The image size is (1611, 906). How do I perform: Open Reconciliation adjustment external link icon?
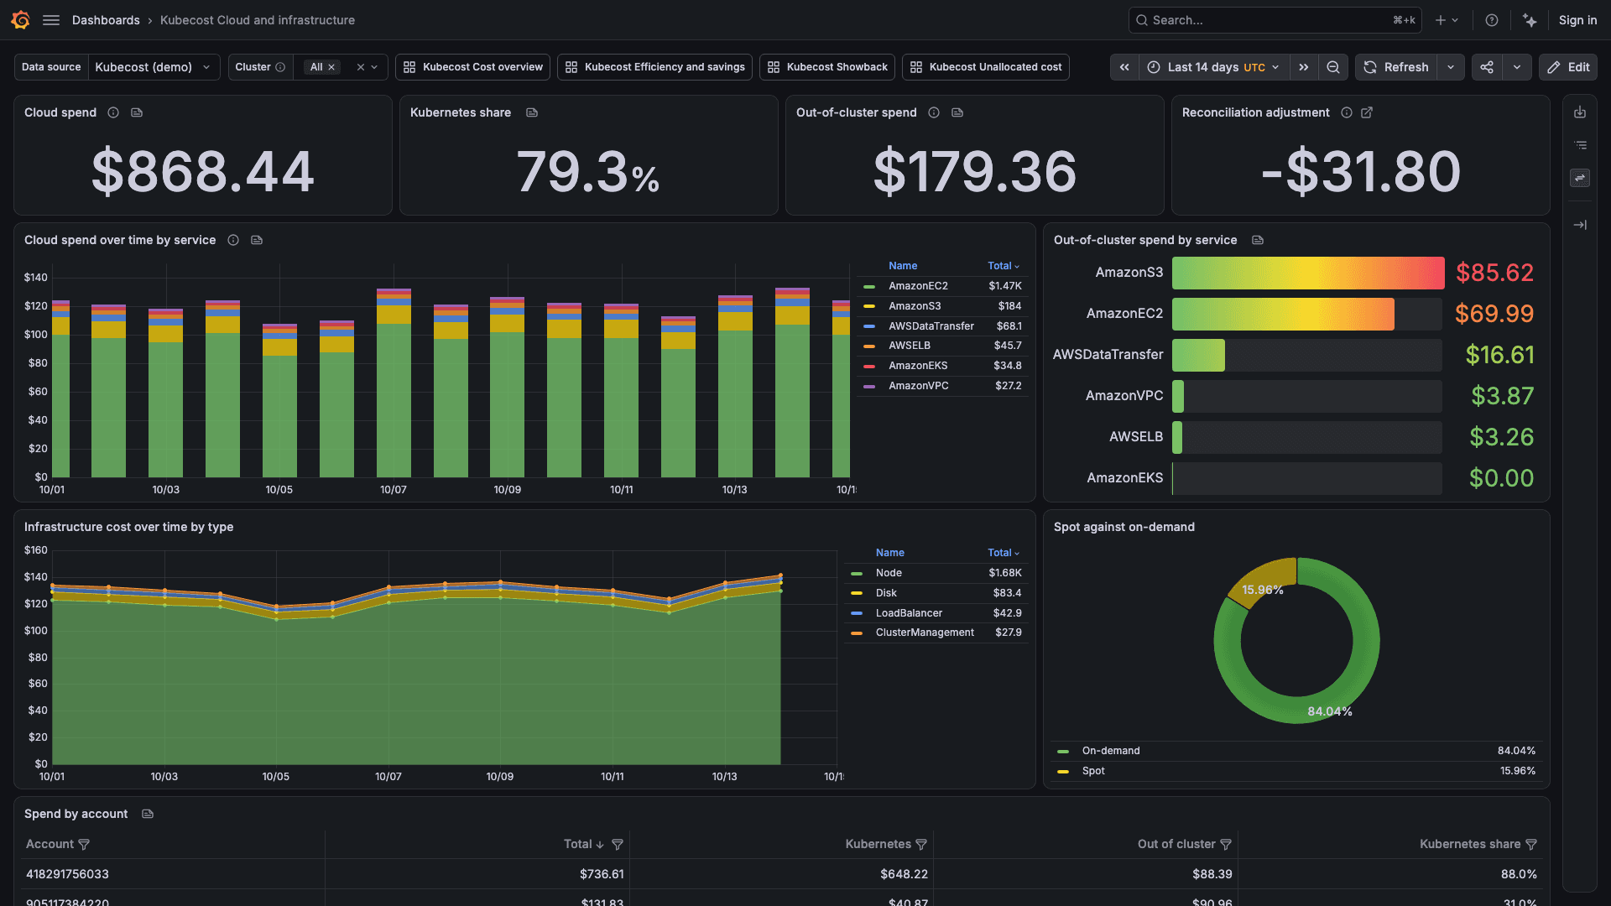(x=1367, y=112)
